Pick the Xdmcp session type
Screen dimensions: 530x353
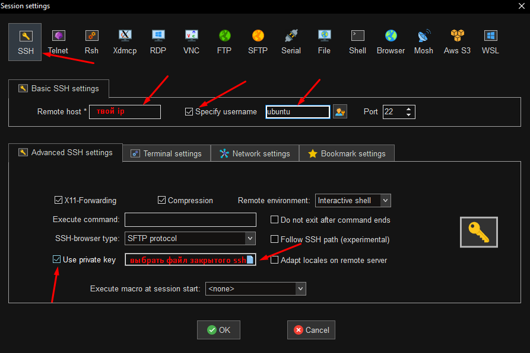click(125, 42)
